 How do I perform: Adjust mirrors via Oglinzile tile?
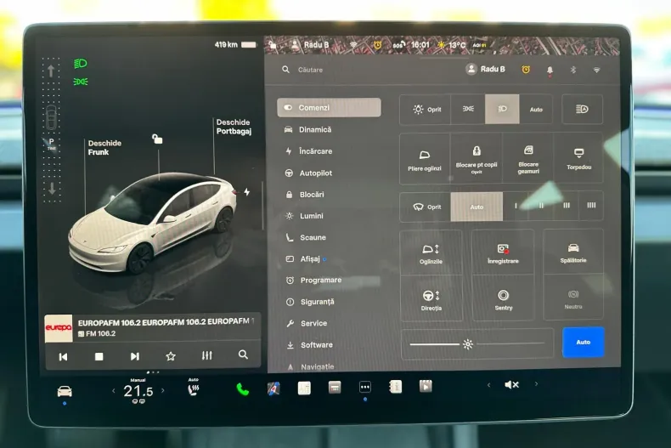click(431, 253)
